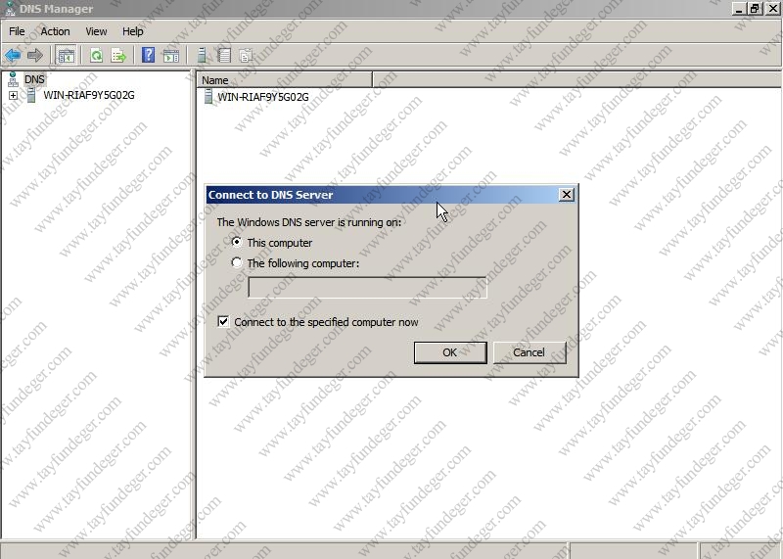Expand the WIN-RIAF9Y5G02G tree node
The image size is (783, 559).
(x=13, y=95)
